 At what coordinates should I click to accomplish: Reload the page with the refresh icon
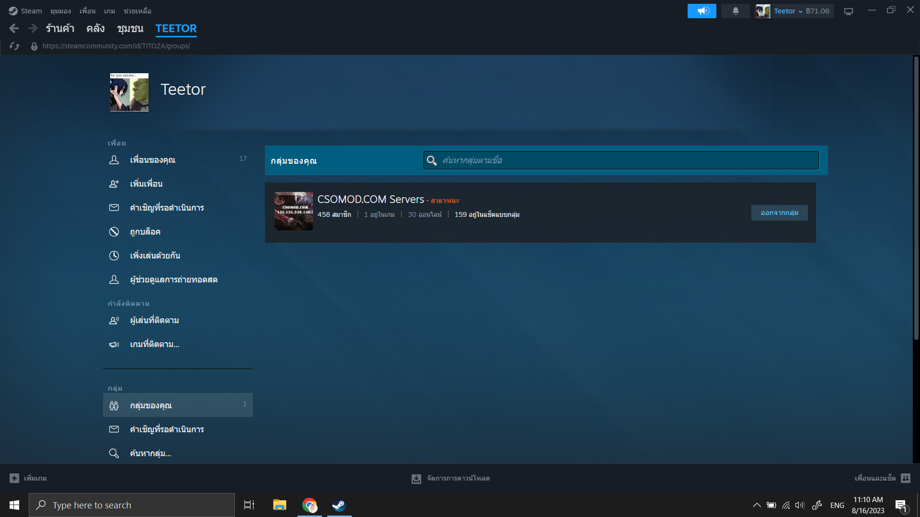point(14,46)
